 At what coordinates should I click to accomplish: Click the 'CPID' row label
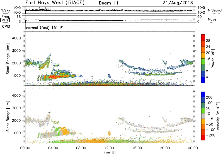coord(6,26)
